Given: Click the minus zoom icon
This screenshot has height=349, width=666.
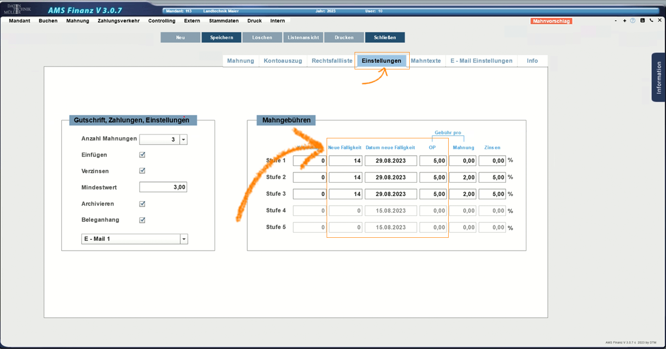Looking at the screenshot, I should [x=616, y=21].
